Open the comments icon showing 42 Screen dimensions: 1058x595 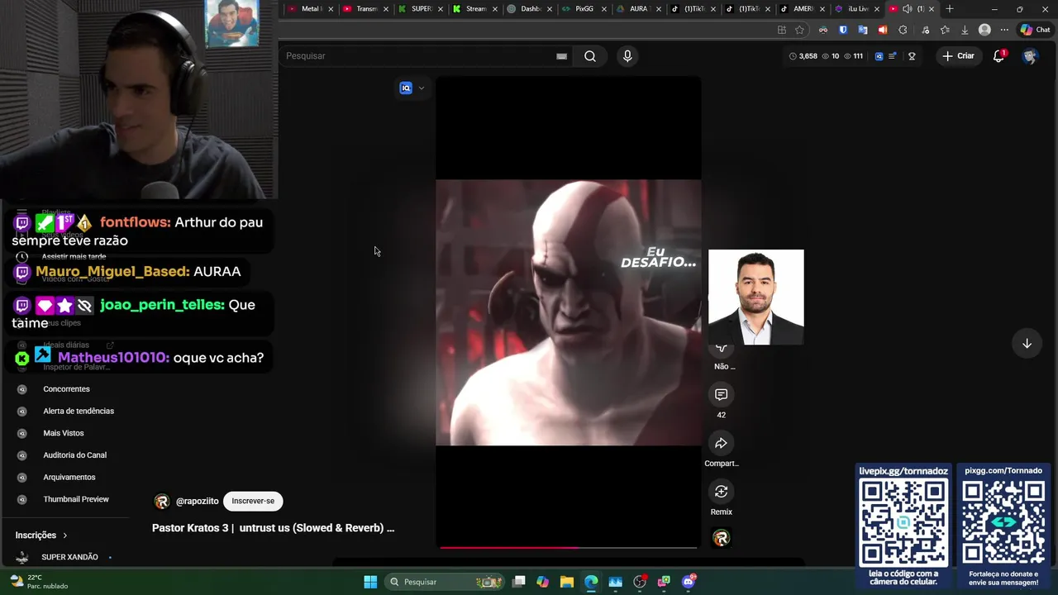[721, 395]
